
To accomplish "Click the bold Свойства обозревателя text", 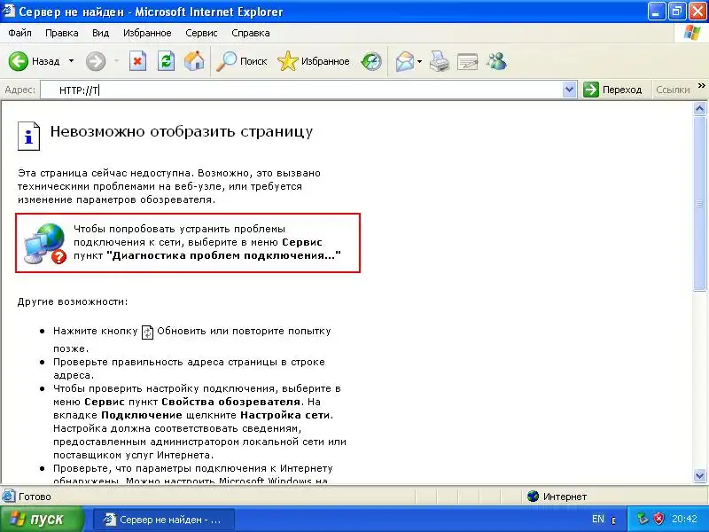I will 230,402.
